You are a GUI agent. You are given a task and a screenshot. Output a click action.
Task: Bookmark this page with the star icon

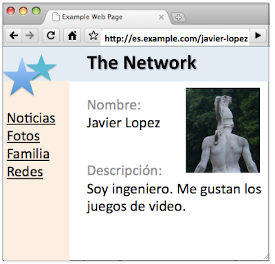pos(93,36)
